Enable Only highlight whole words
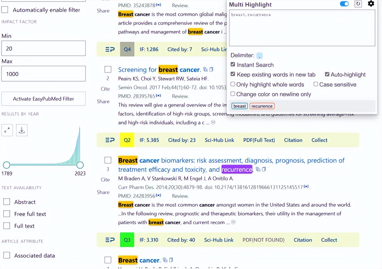Viewport: 382px width, 269px height. coord(233,84)
